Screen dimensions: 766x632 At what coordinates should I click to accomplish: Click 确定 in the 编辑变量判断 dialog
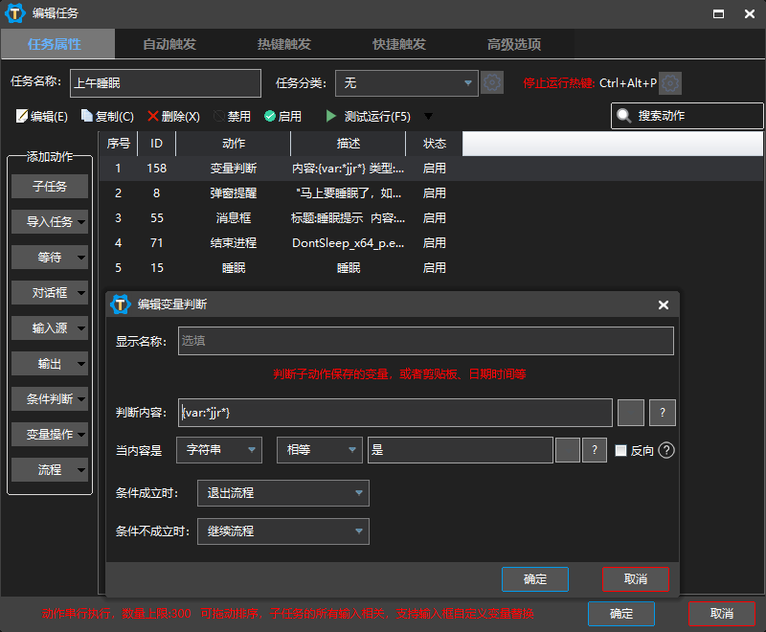pyautogui.click(x=535, y=579)
